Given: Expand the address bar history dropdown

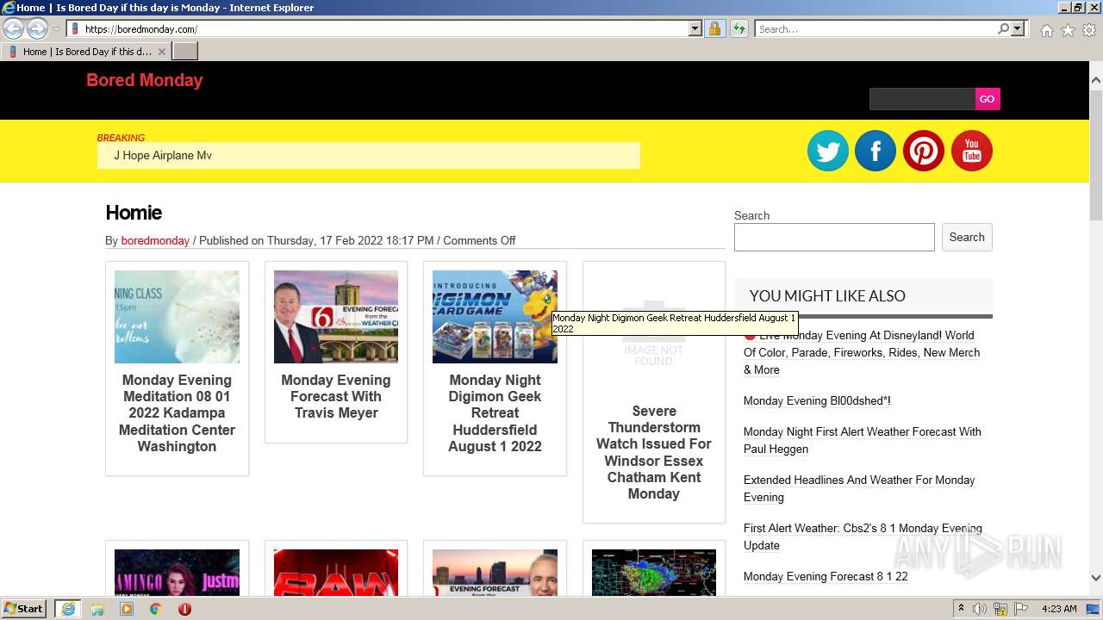Looking at the screenshot, I should click(695, 29).
